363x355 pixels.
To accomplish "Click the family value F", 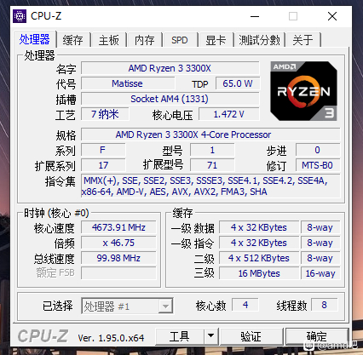I will tap(103, 150).
